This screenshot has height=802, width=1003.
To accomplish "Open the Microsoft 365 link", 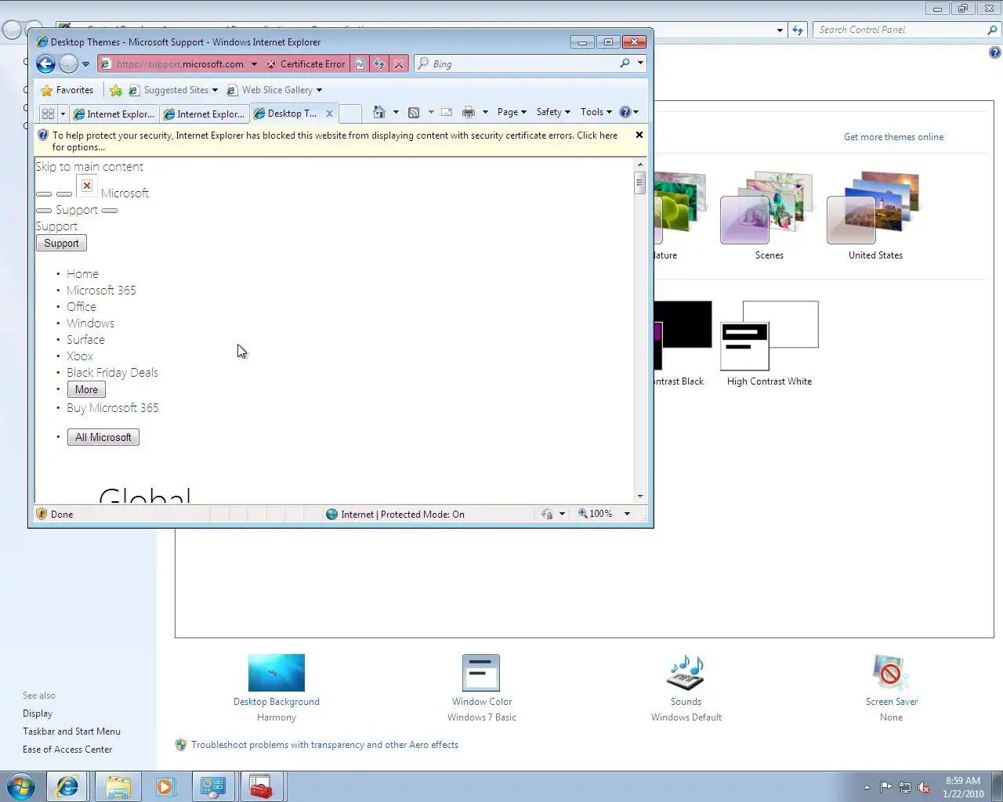I will (101, 291).
